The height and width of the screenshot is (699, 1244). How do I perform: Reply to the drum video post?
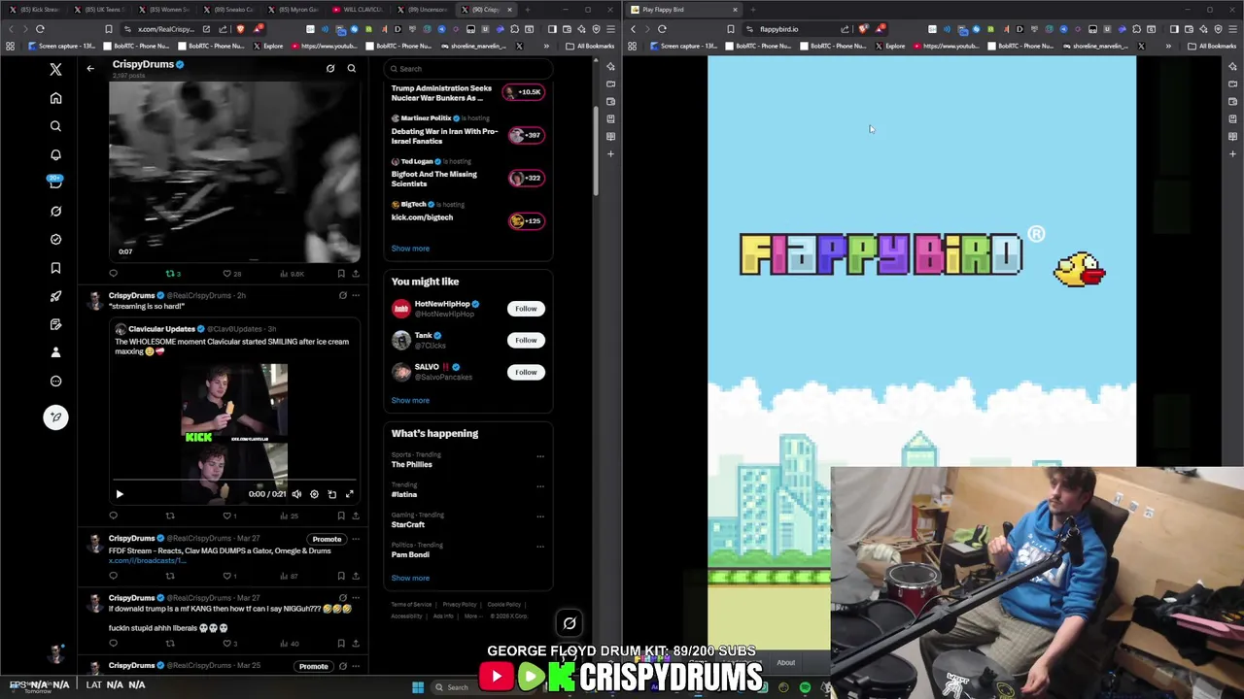[113, 274]
